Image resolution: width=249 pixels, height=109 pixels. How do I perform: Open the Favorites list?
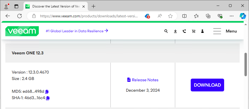click(196, 16)
